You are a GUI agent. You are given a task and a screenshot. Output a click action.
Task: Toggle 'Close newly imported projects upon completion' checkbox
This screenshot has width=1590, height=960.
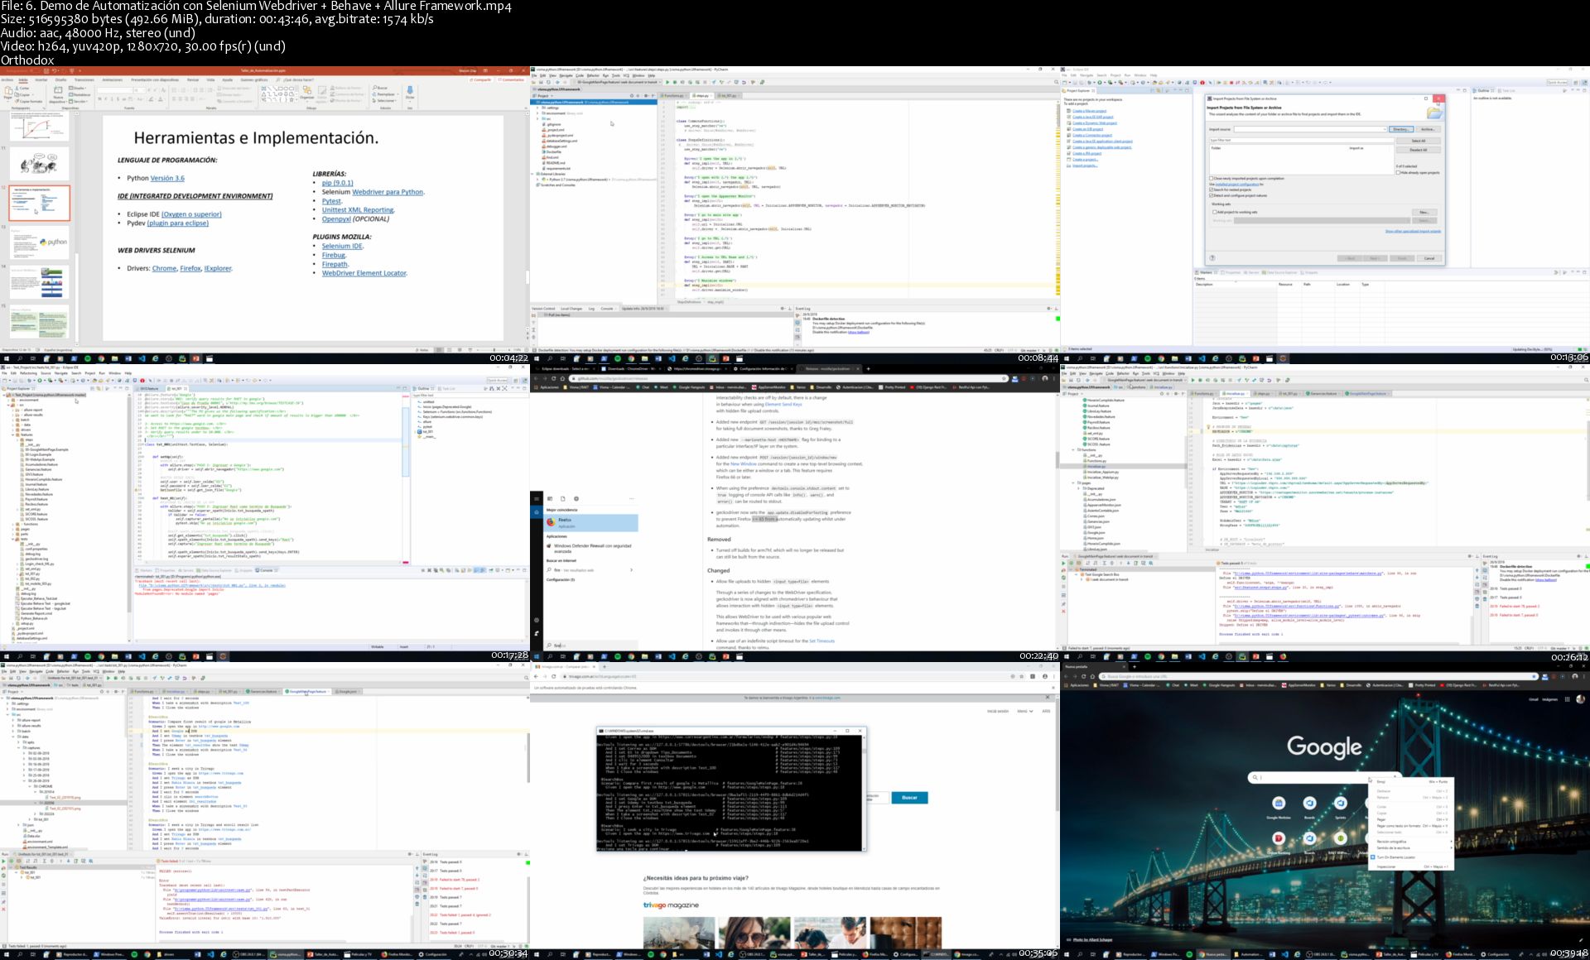tap(1212, 179)
